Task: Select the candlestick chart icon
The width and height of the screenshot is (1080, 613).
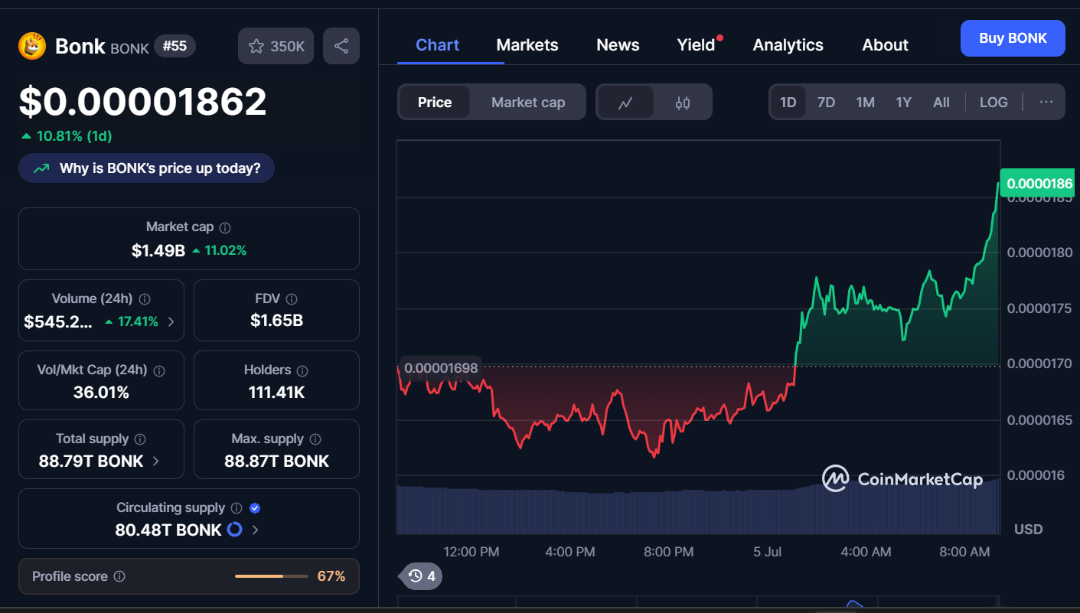Action: 683,103
